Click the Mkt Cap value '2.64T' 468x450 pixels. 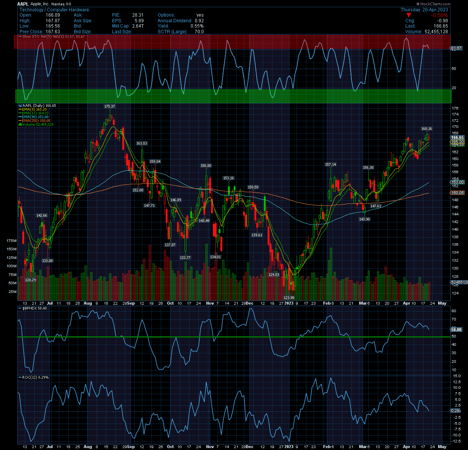137,26
